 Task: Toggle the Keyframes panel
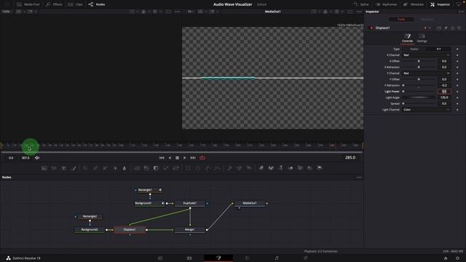(387, 4)
